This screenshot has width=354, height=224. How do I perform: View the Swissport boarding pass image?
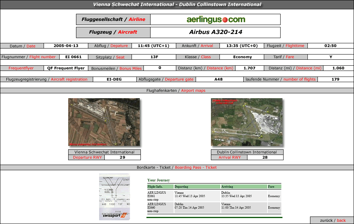click(x=114, y=197)
